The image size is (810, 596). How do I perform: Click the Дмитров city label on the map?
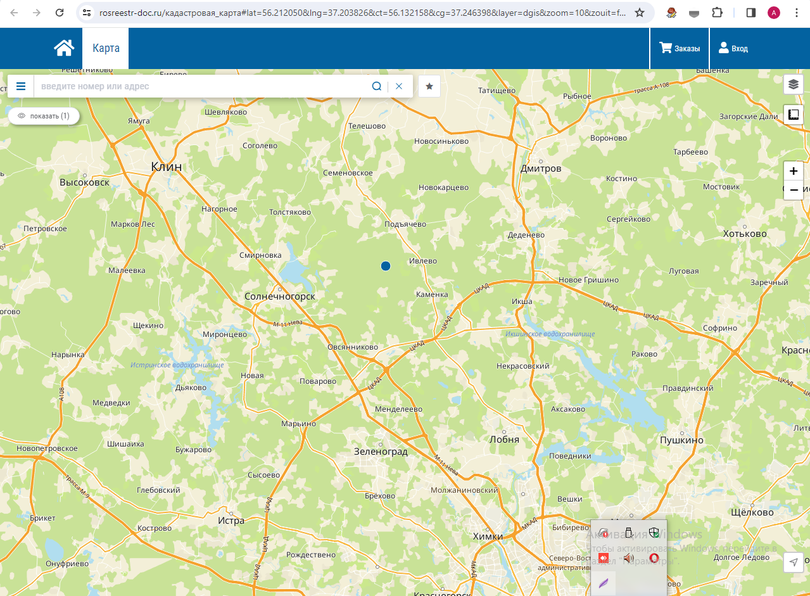[x=541, y=168]
